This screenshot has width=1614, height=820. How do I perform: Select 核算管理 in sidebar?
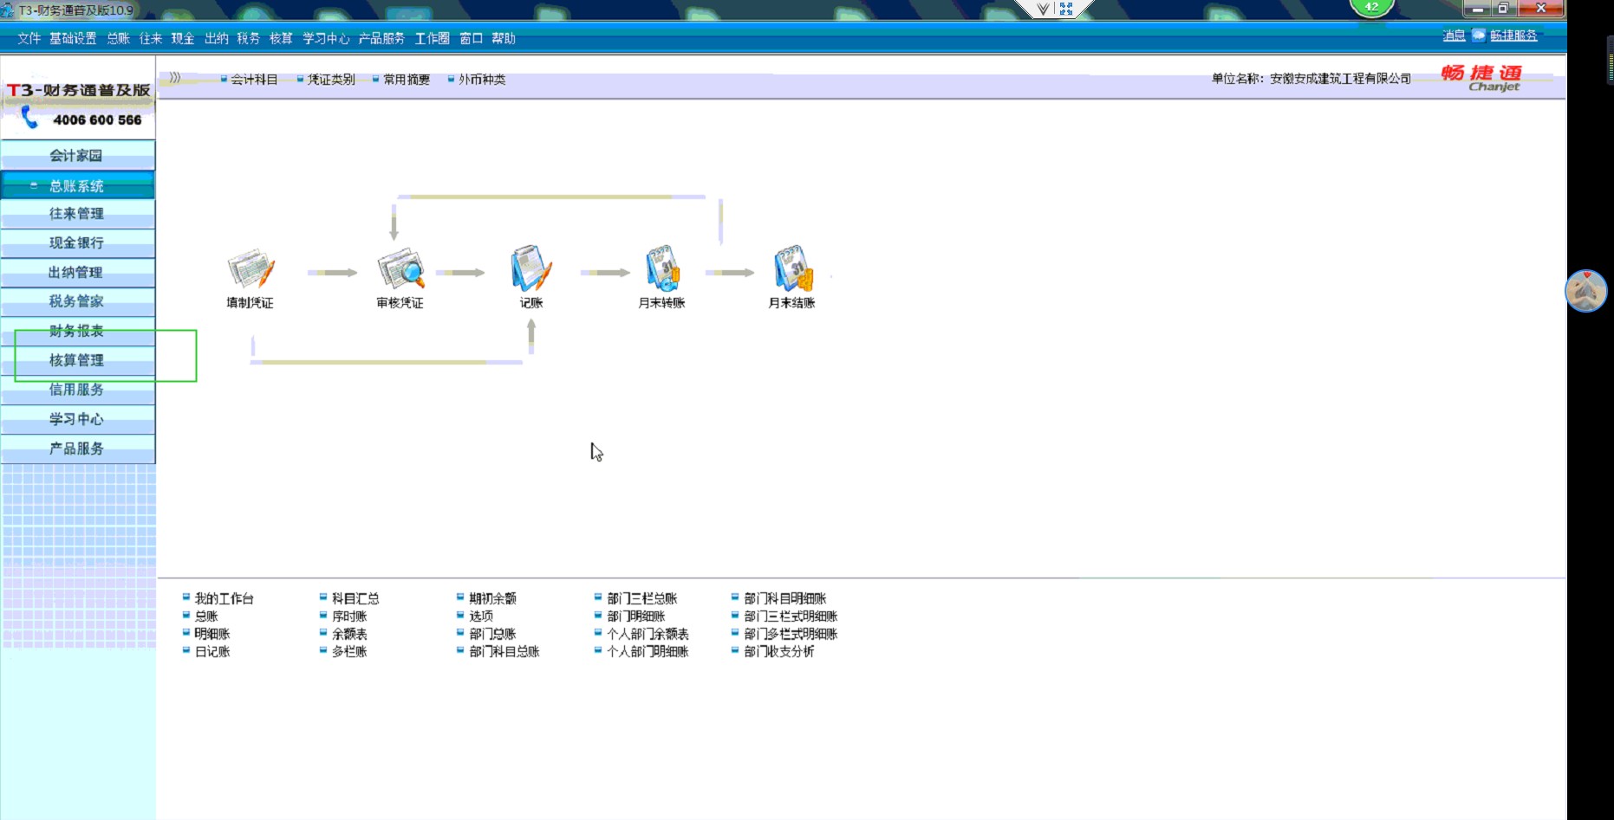pos(77,360)
